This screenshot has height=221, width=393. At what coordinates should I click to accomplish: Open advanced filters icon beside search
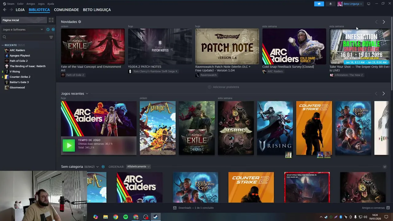tap(51, 37)
